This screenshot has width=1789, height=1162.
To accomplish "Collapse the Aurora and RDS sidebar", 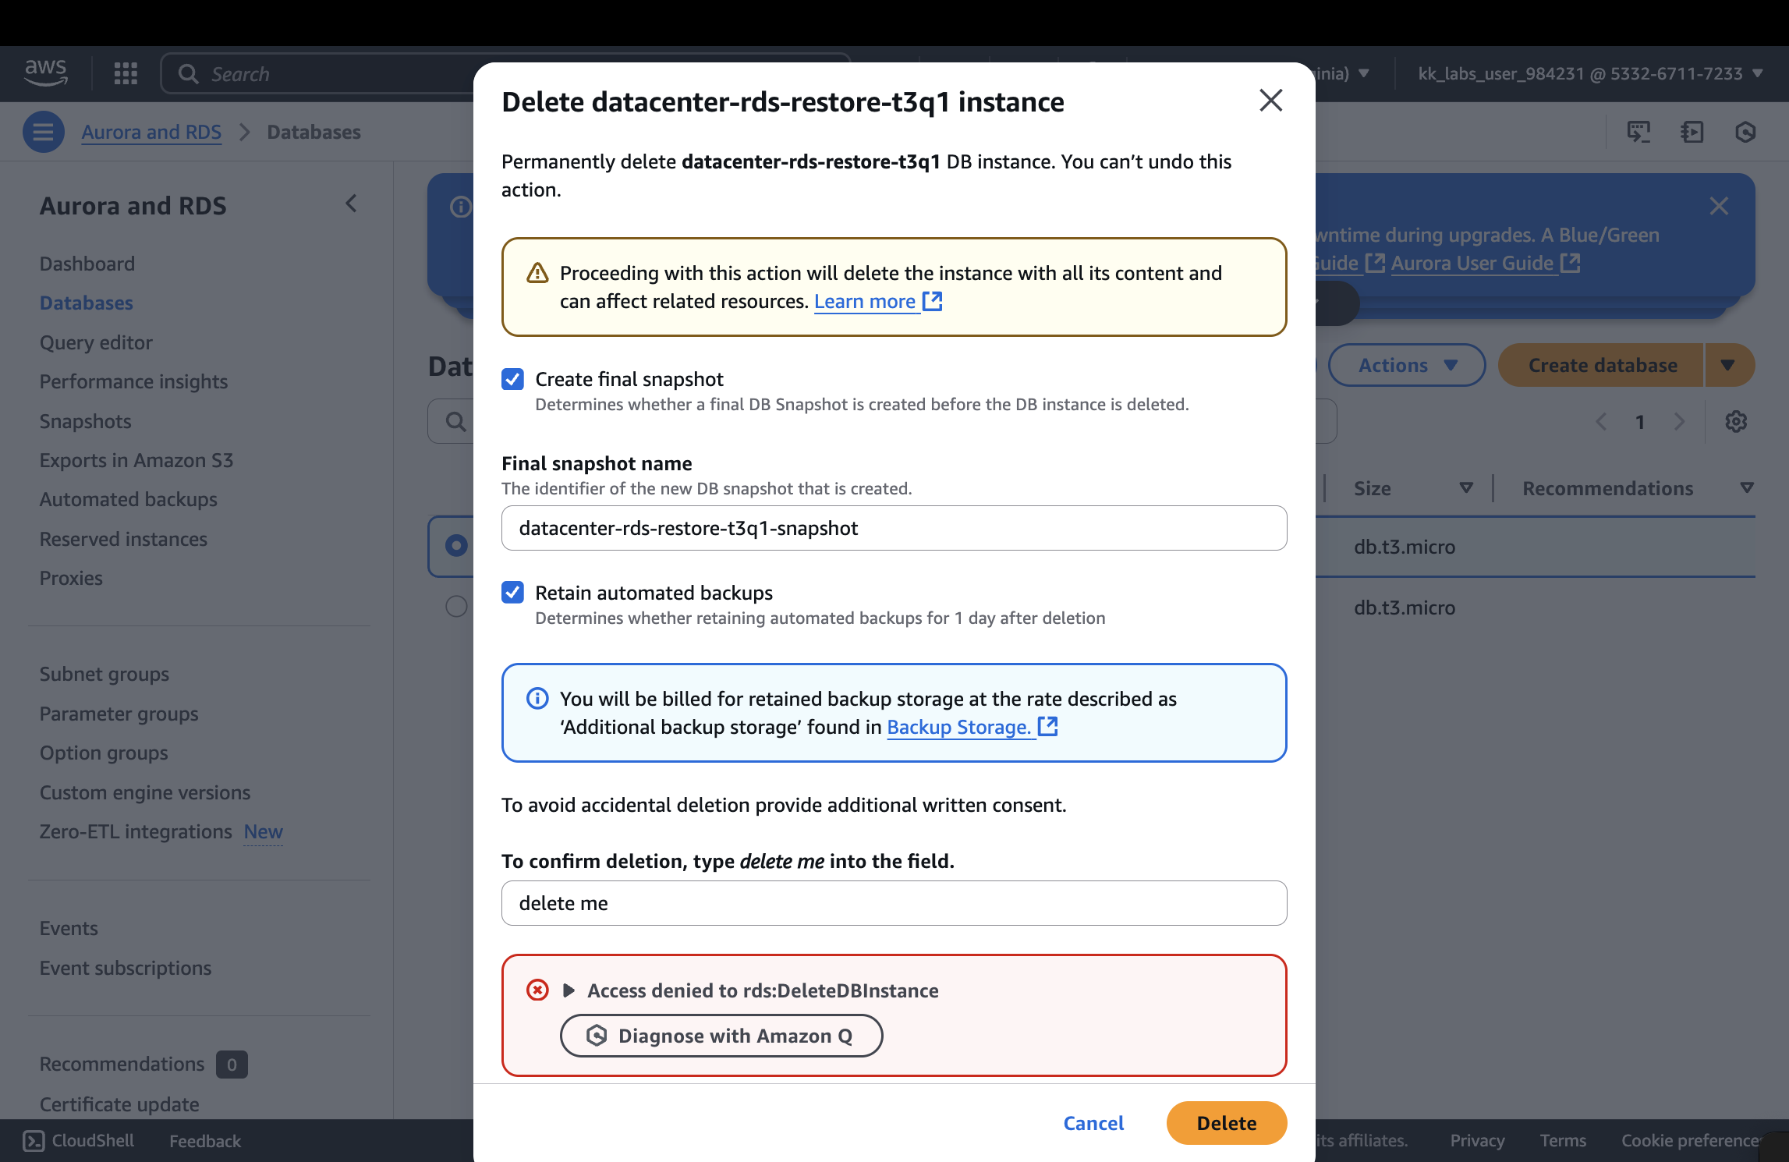I will 351,204.
